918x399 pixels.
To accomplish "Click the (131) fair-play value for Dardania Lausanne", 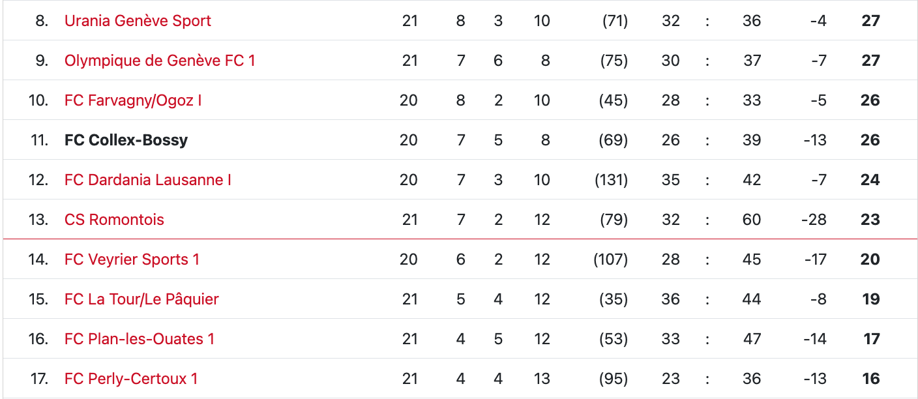I will tap(611, 180).
